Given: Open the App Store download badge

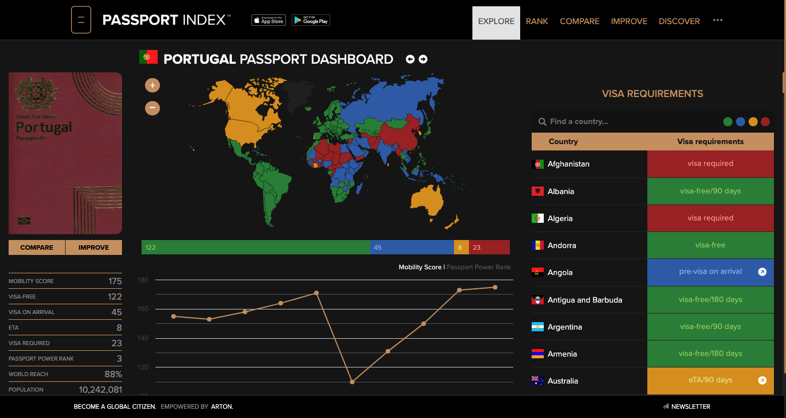Looking at the screenshot, I should (269, 20).
